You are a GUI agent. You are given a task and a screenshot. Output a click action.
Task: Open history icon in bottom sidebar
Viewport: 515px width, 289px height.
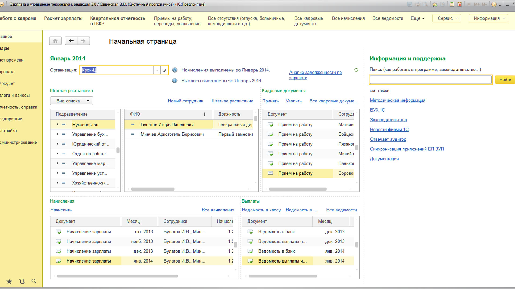[x=22, y=281]
